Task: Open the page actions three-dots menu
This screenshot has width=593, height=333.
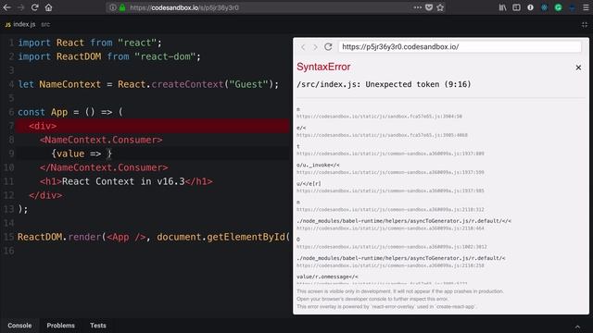Action: tap(417, 7)
